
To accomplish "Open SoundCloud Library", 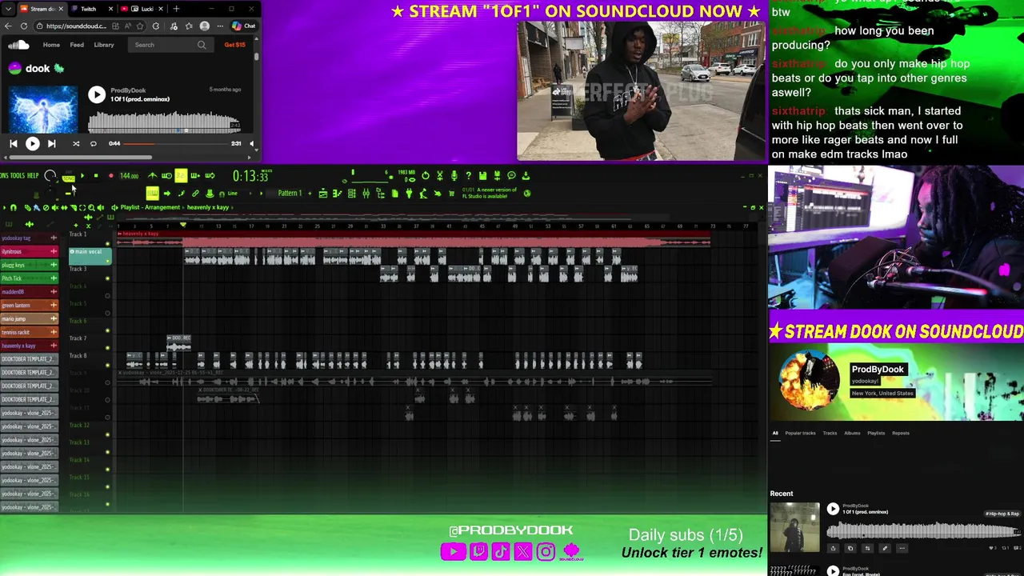I will (x=104, y=45).
